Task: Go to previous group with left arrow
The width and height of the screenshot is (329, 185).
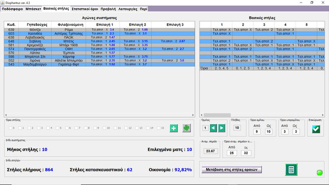Action: [x=213, y=128]
